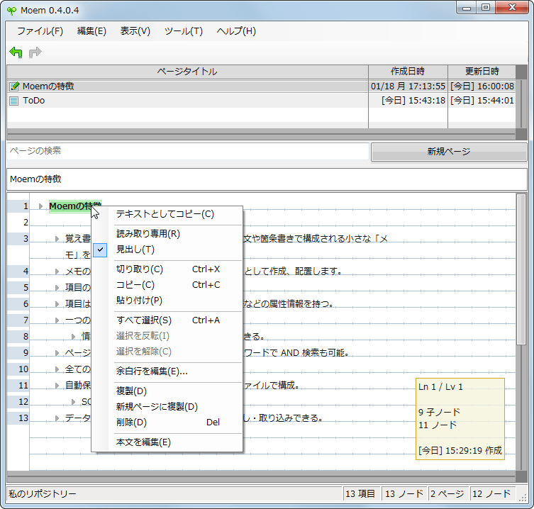Click 12 ノード in status bar
The height and width of the screenshot is (509, 534).
pos(491,494)
